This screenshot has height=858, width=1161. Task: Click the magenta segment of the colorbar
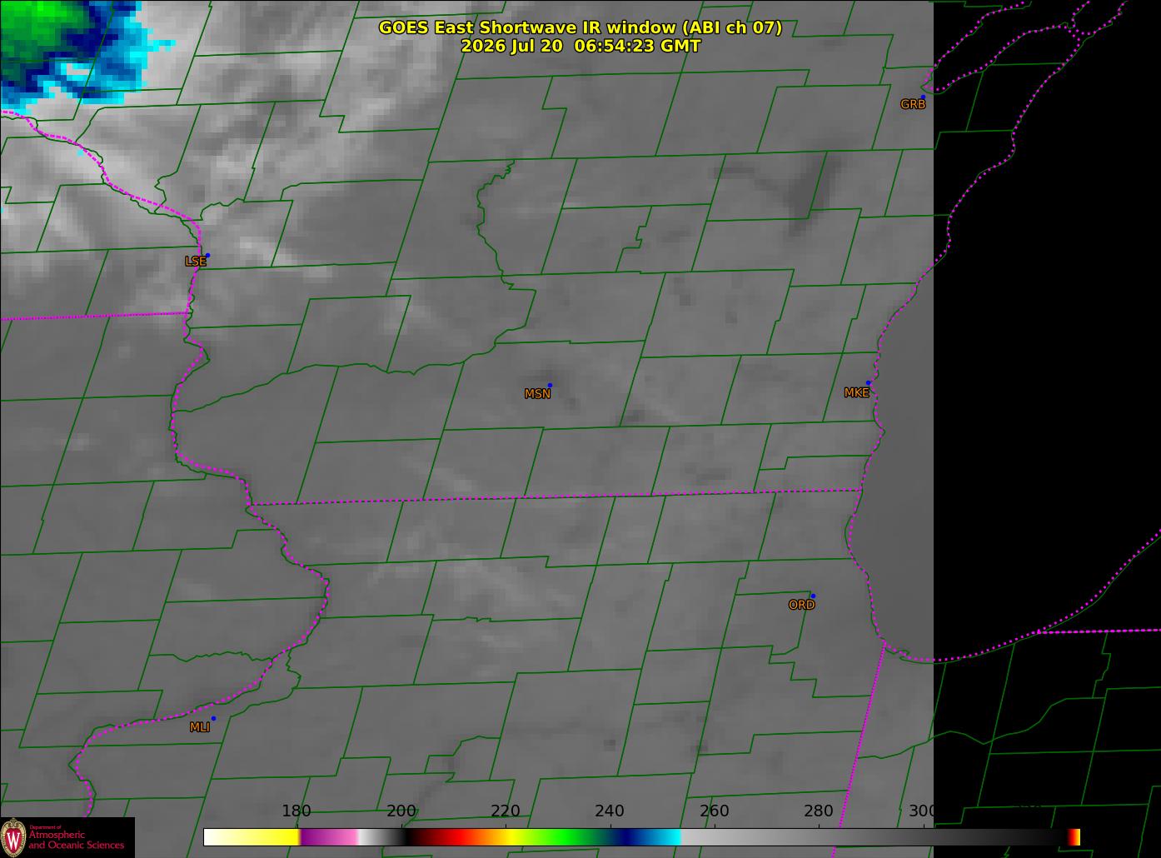click(328, 837)
